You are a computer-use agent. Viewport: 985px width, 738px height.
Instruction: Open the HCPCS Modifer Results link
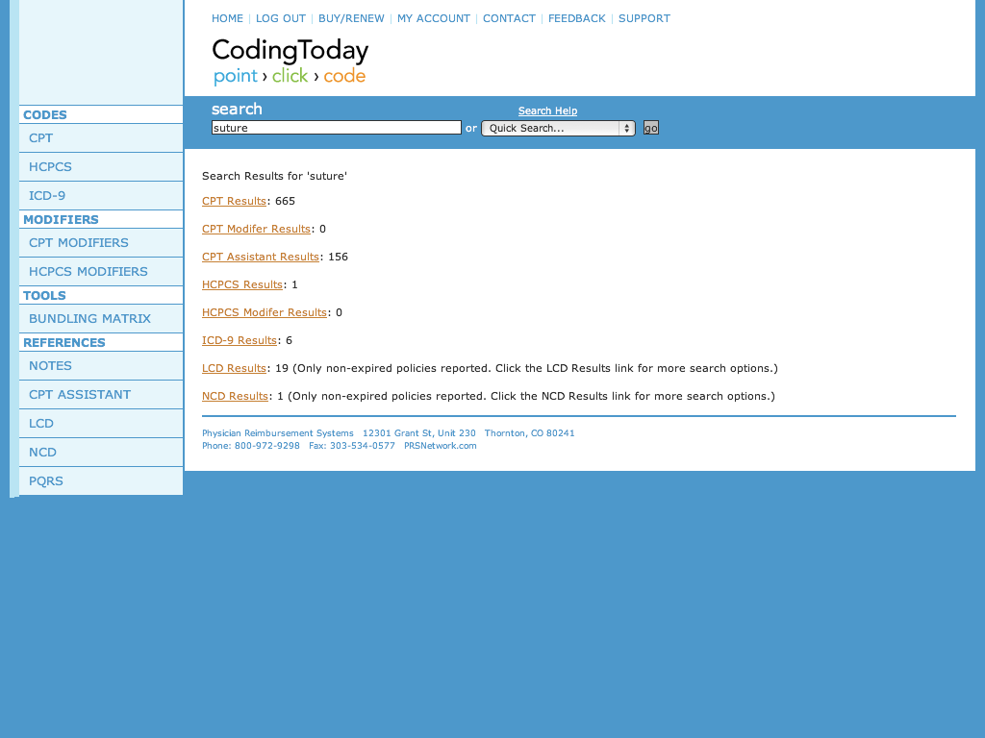tap(265, 312)
